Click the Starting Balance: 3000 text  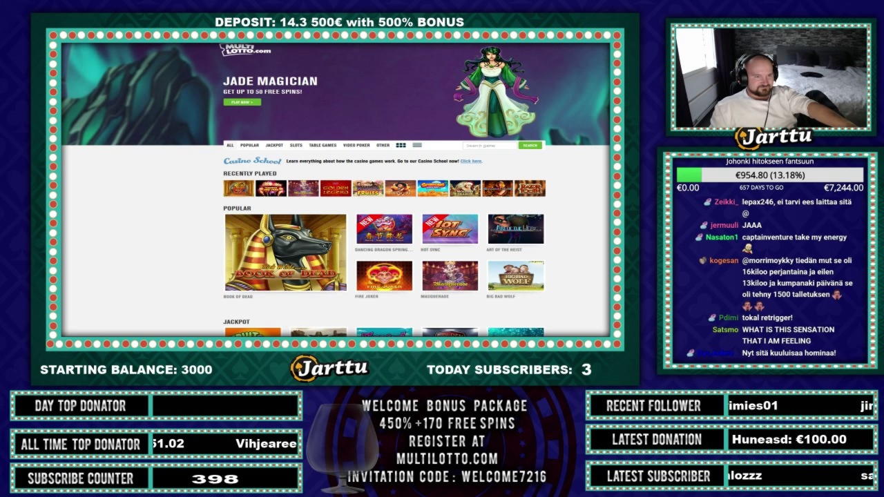(x=126, y=370)
